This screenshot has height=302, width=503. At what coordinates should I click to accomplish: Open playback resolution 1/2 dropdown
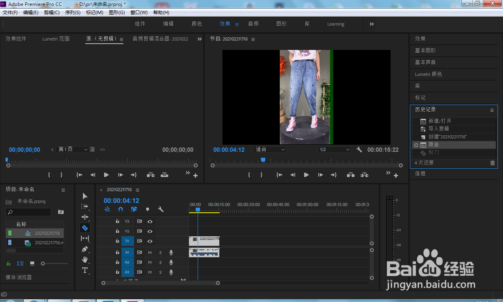tap(334, 150)
